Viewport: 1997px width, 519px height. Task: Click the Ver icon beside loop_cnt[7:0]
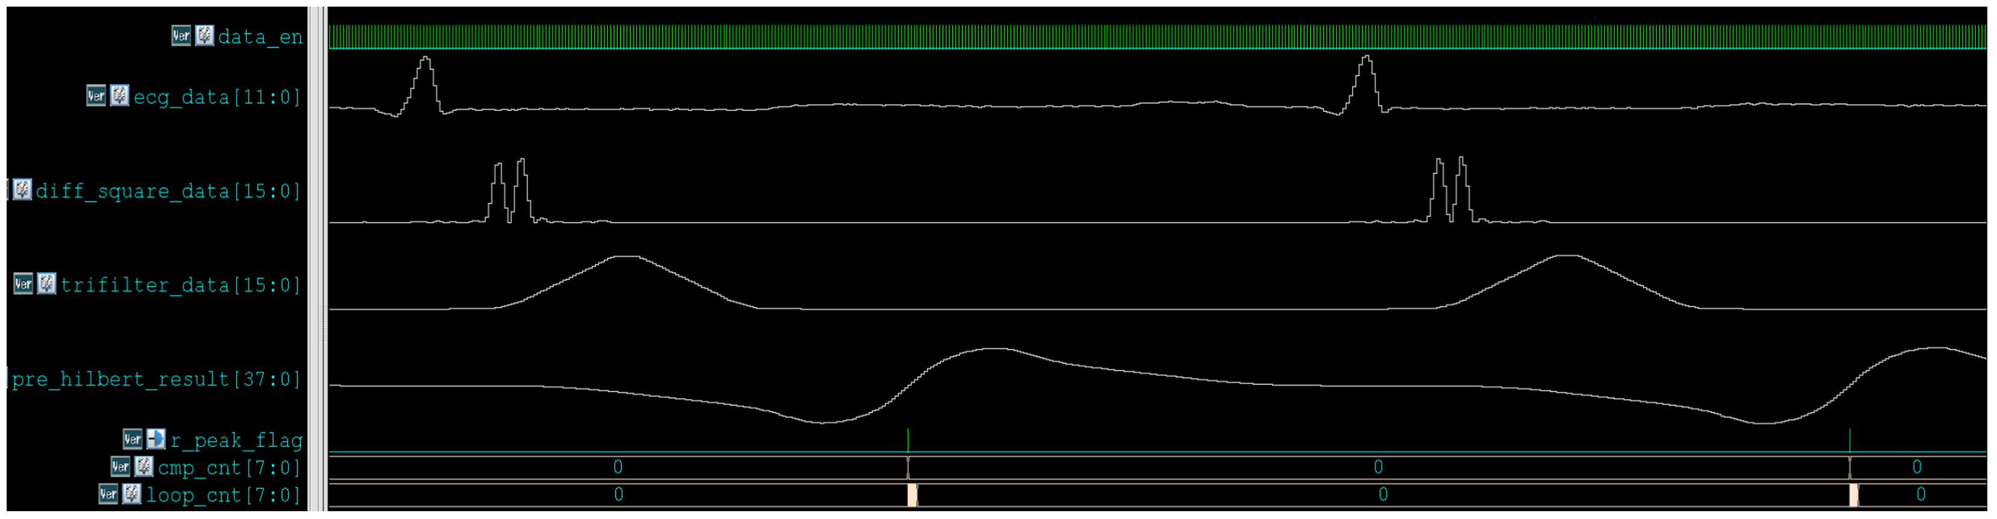coord(108,494)
